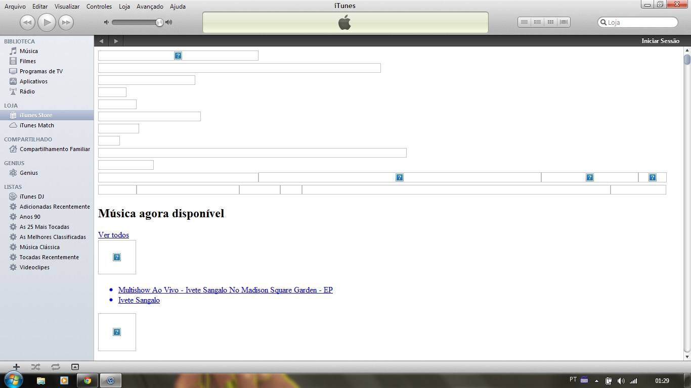Open Multishow Ao Vivo Ivete Sangalo EP link

click(226, 290)
